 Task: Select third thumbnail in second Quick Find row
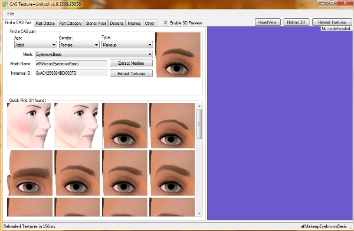(124, 173)
